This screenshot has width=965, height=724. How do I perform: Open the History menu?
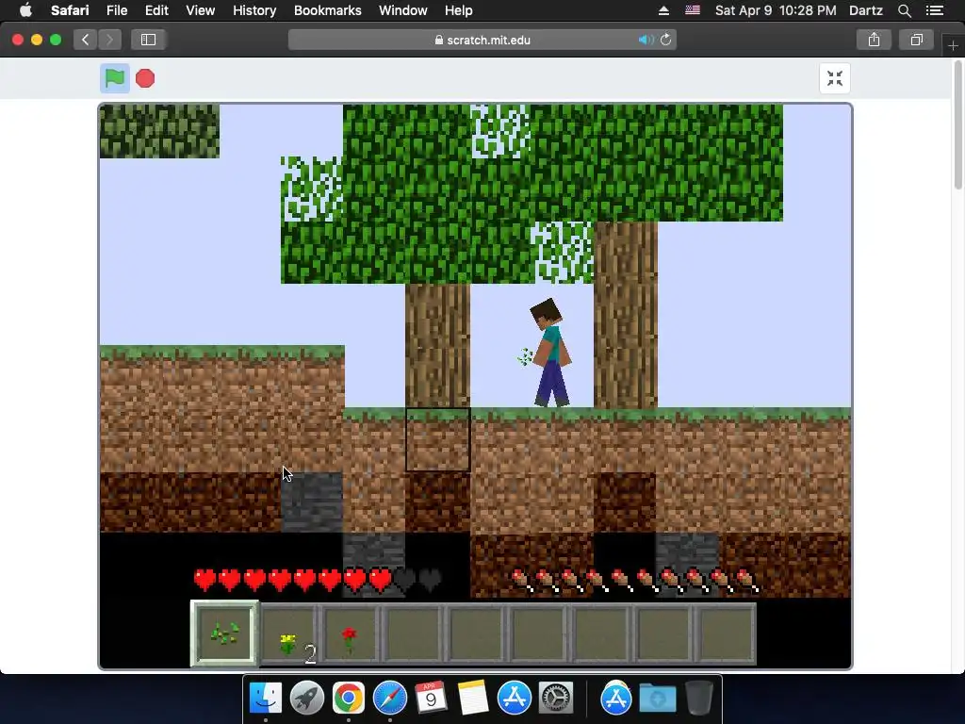pyautogui.click(x=254, y=10)
